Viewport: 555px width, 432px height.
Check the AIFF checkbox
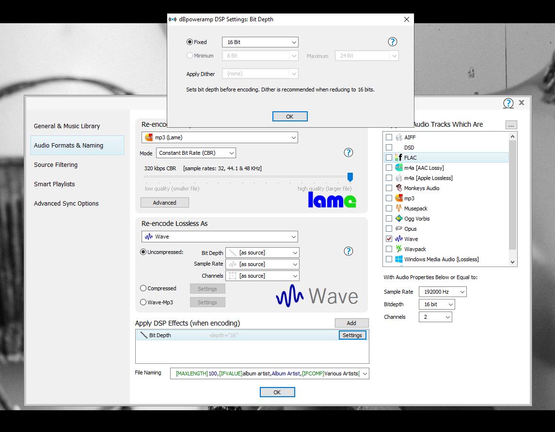[389, 137]
